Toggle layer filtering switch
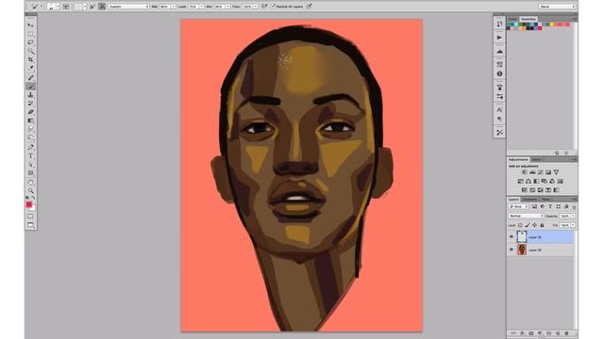This screenshot has width=604, height=339. [574, 207]
